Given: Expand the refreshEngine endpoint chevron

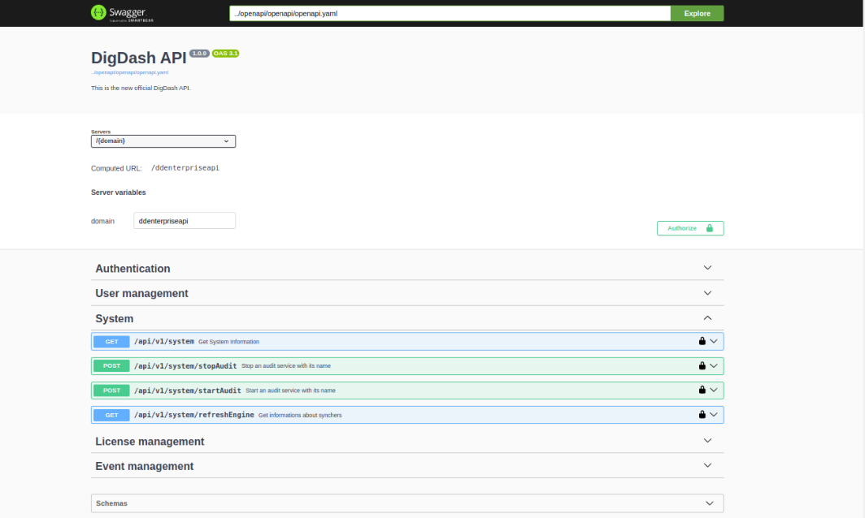Looking at the screenshot, I should [x=714, y=415].
